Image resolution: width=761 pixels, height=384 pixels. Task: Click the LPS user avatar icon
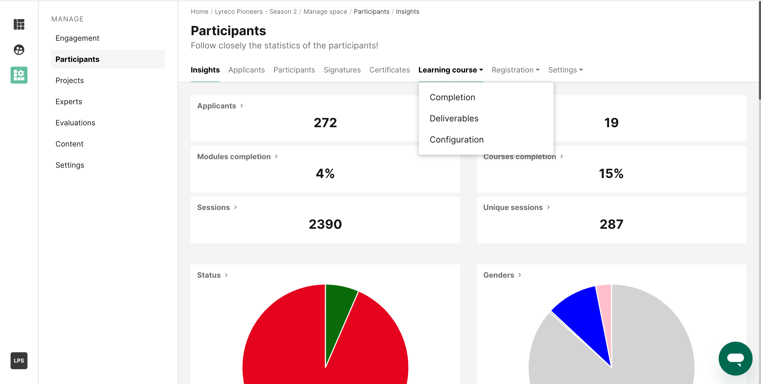20,360
